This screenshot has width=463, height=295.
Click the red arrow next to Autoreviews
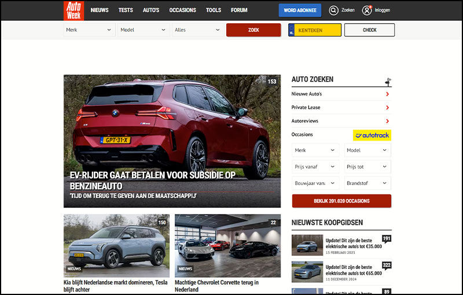[387, 121]
